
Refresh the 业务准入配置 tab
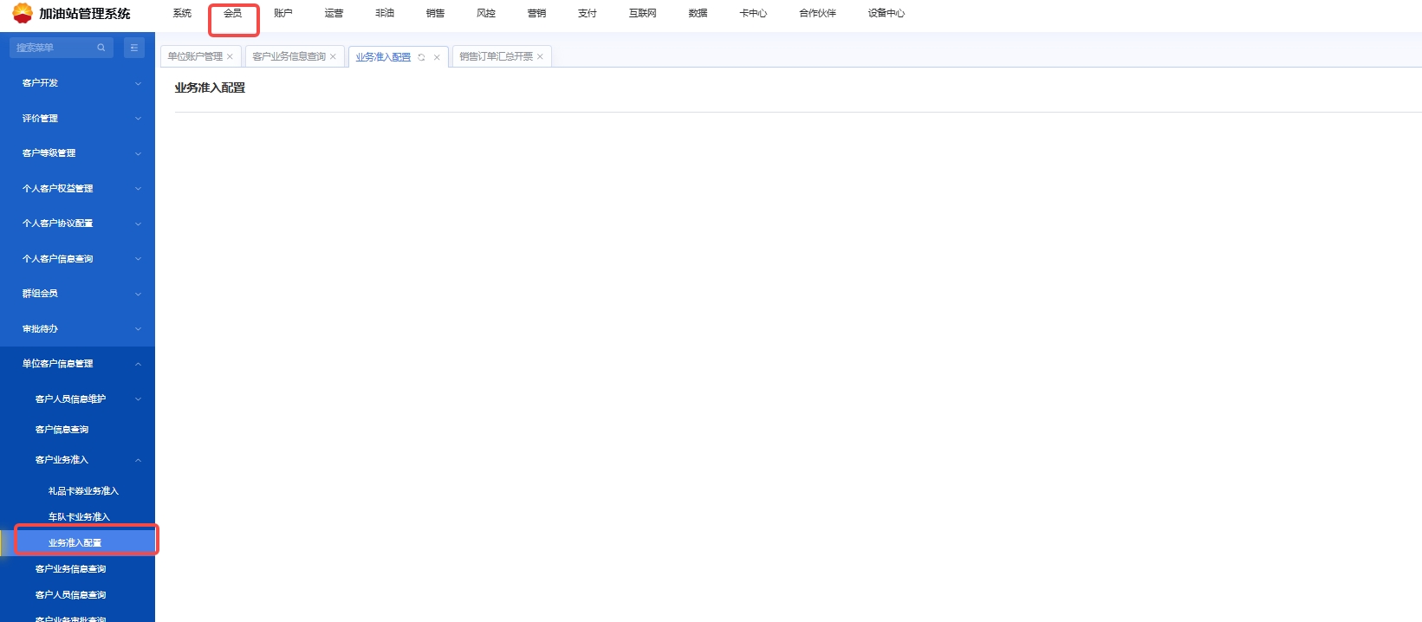click(x=421, y=57)
